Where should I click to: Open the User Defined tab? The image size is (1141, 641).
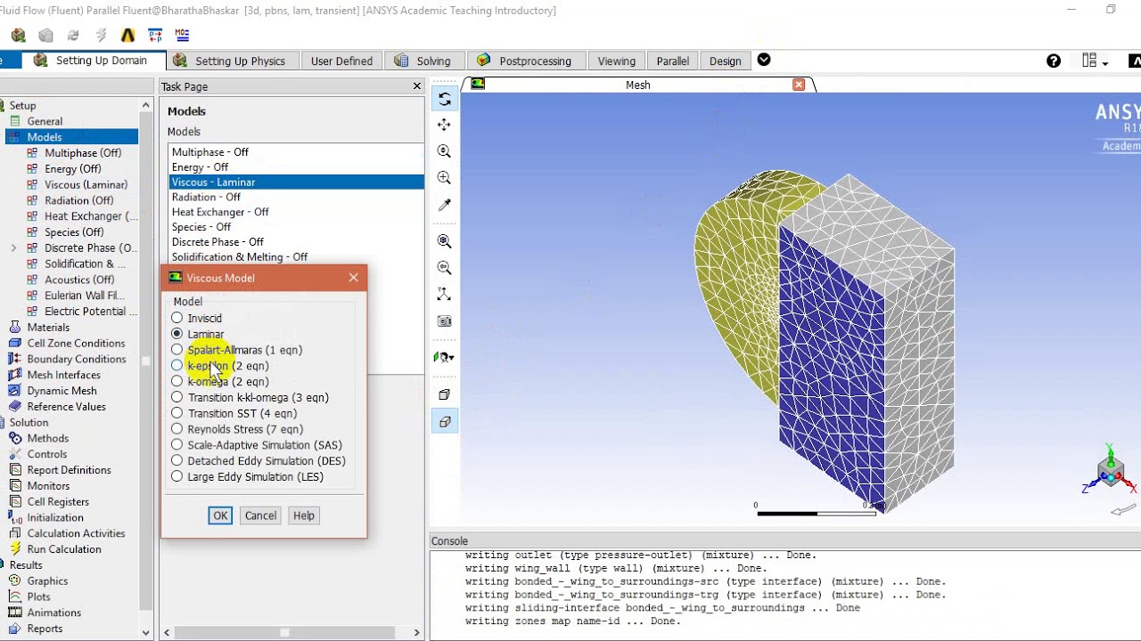click(341, 61)
